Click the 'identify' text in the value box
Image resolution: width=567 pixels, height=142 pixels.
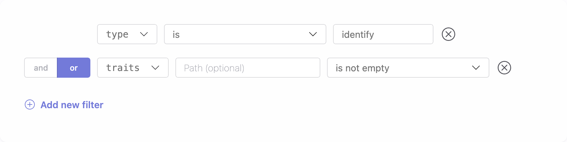358,34
